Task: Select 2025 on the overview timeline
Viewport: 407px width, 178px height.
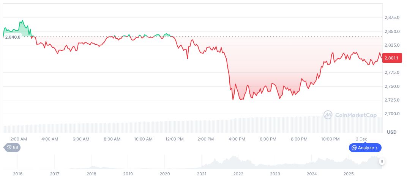Action: [x=349, y=174]
